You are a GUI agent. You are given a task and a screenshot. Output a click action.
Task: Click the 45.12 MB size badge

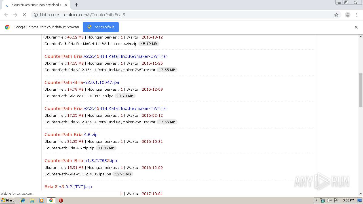click(x=149, y=44)
